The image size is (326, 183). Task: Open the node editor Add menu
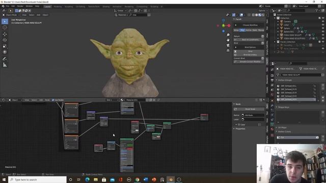coord(41,100)
